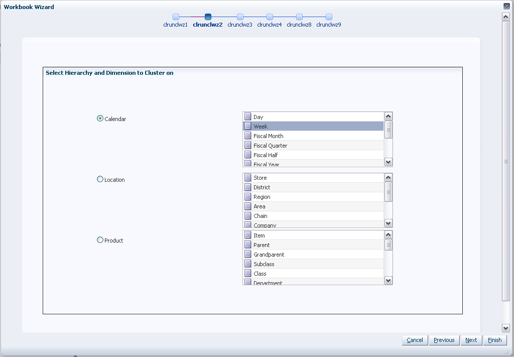Click the Previous button
Image resolution: width=514 pixels, height=357 pixels.
(444, 340)
